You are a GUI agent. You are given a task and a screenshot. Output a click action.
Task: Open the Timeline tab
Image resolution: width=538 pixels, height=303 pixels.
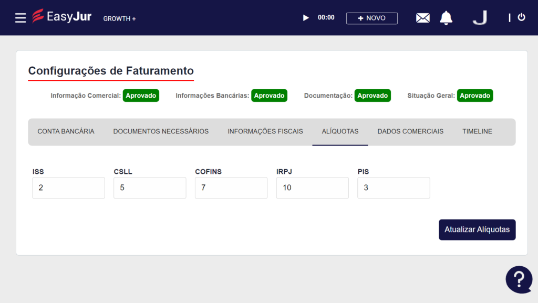pos(477,132)
